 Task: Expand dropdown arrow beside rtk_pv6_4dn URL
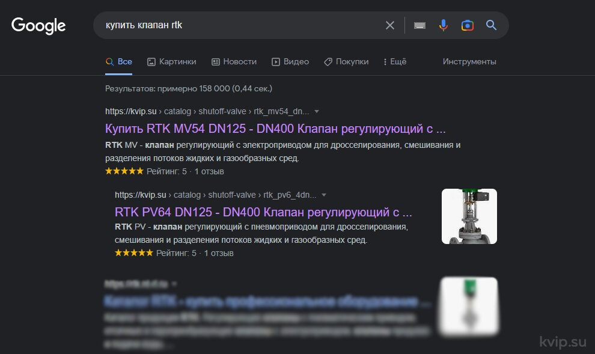pos(324,195)
